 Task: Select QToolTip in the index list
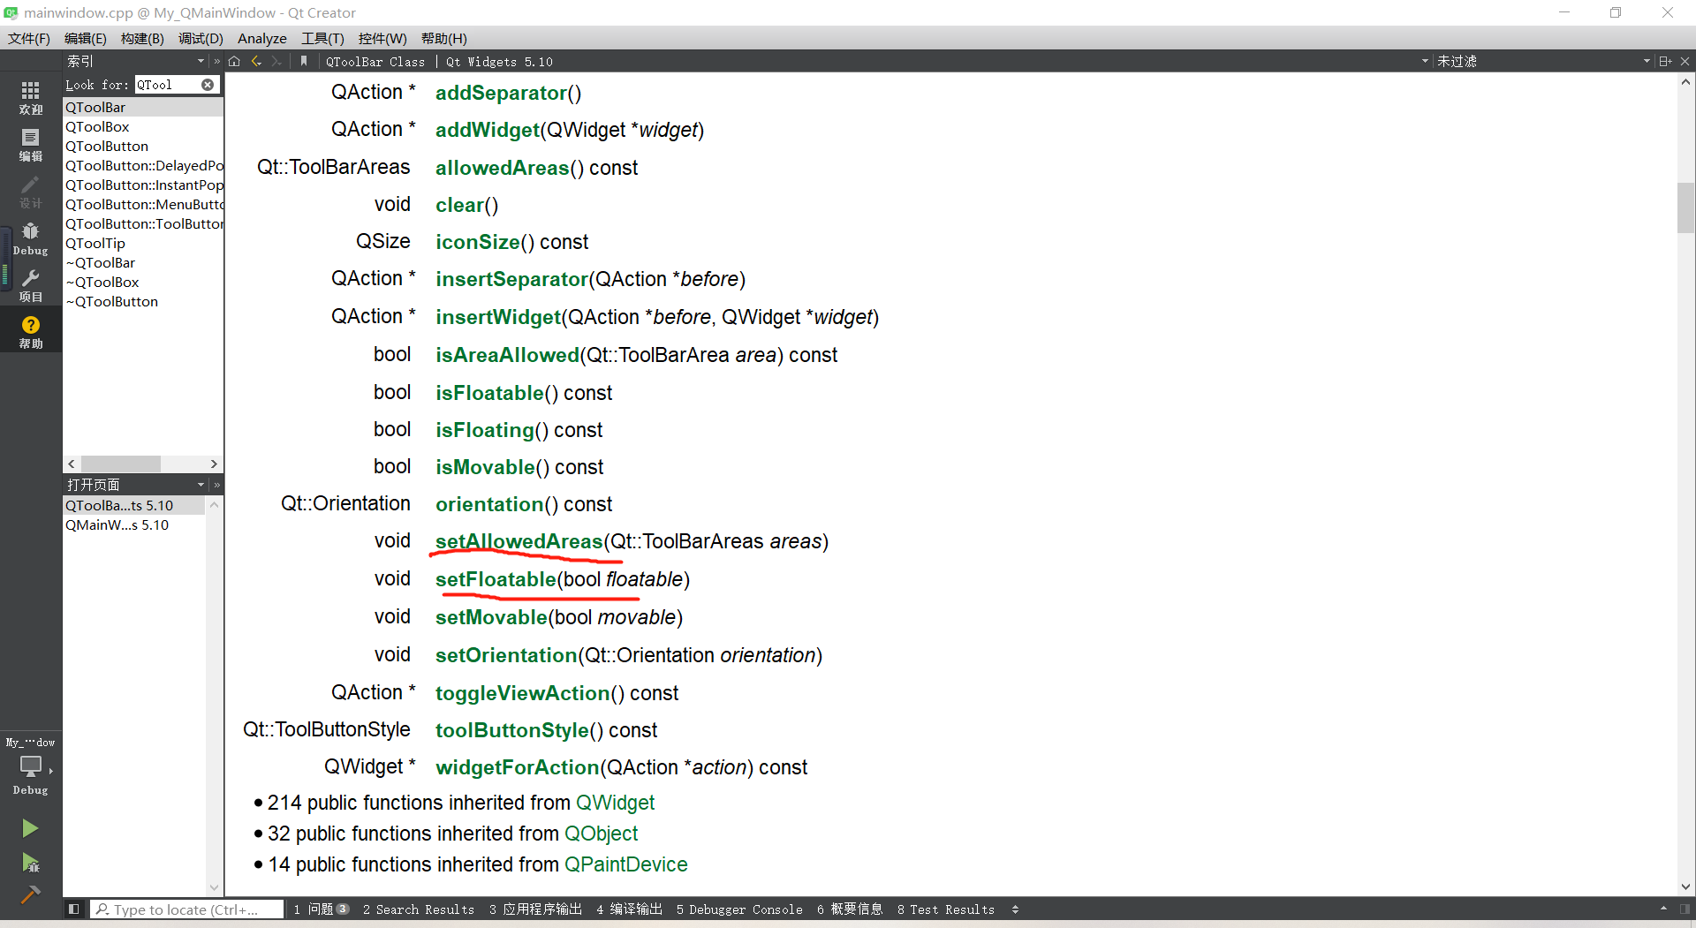(143, 243)
